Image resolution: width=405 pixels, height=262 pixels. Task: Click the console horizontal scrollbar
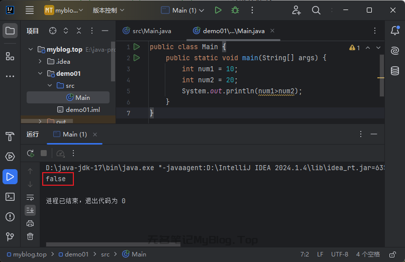click(113, 244)
